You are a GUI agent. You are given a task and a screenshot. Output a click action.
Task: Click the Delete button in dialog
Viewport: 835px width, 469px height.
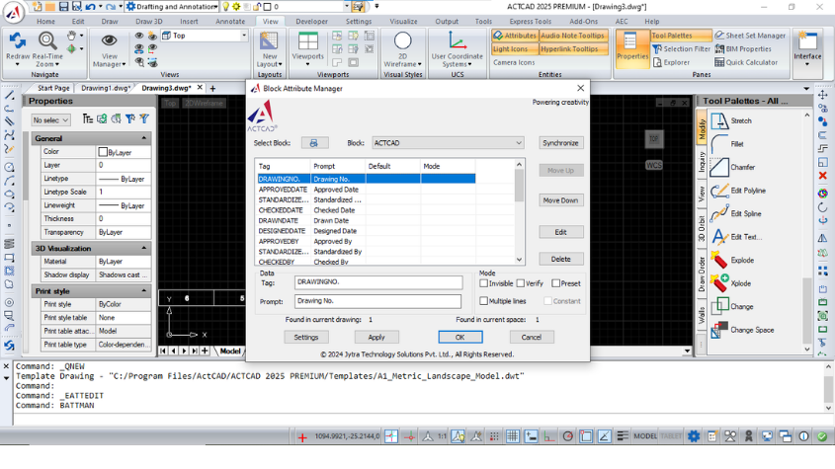coord(560,259)
